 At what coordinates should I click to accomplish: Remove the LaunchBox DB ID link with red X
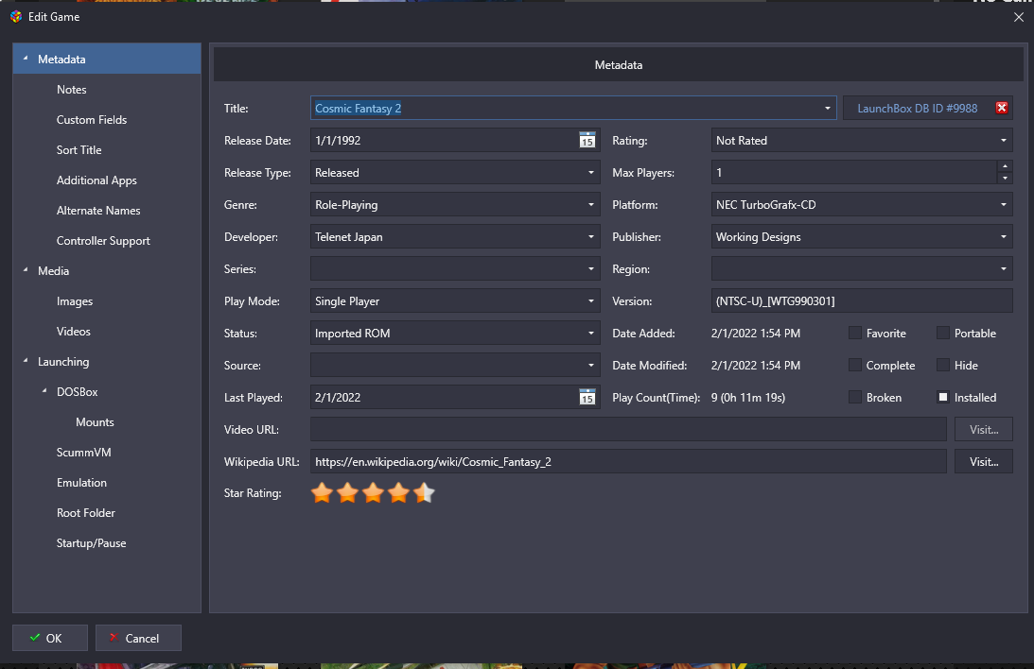pos(1002,108)
